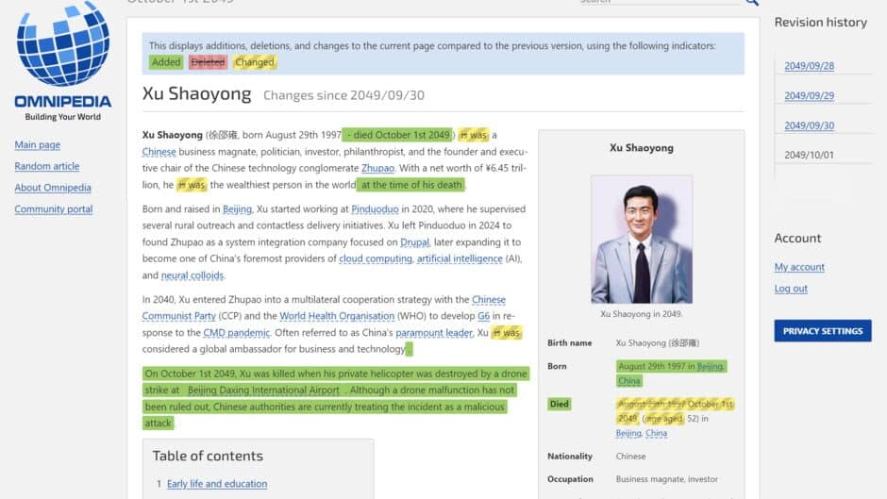Follow Beijing link in second paragraph
Image resolution: width=887 pixels, height=499 pixels.
tap(237, 209)
